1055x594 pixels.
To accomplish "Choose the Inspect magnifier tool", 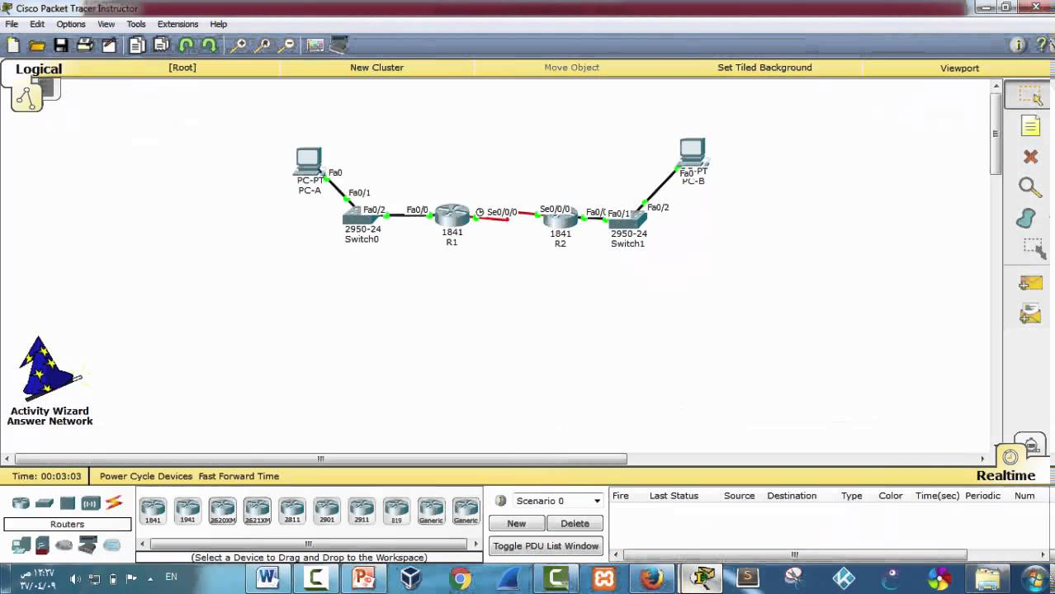I will coord(1030,187).
